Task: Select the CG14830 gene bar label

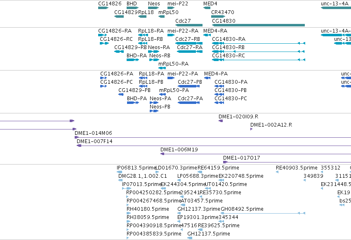Action: click(x=224, y=21)
